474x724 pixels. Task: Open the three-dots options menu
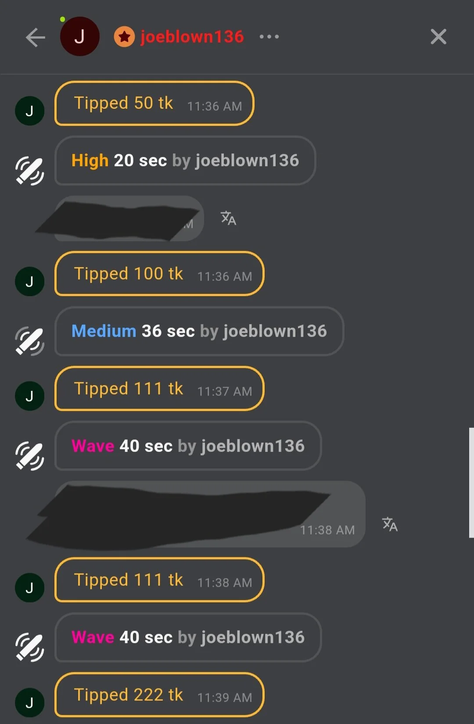tap(269, 36)
